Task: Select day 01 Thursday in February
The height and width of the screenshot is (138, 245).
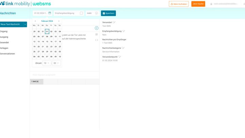Action: [47, 31]
